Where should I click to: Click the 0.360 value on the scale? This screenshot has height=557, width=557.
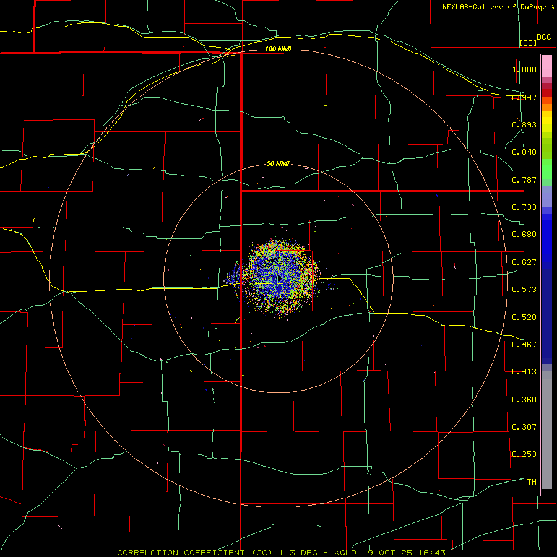click(524, 400)
